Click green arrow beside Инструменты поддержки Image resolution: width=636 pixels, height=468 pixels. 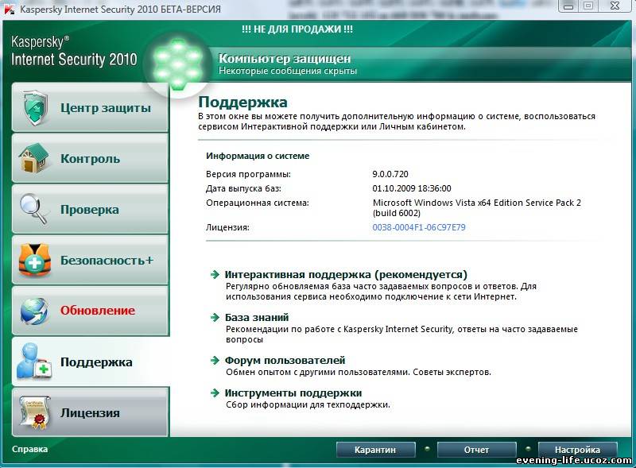pyautogui.click(x=215, y=393)
